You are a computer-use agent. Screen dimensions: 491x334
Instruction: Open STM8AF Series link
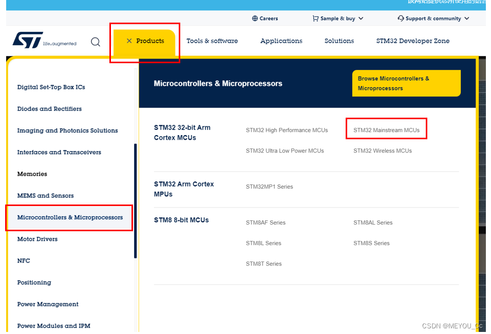click(266, 222)
